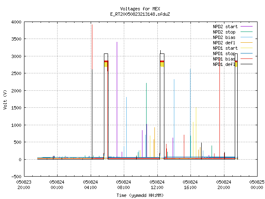This screenshot has width=265, height=199.
Task: Click the tall red spike peaking near 3900 V
Action: click(x=92, y=47)
